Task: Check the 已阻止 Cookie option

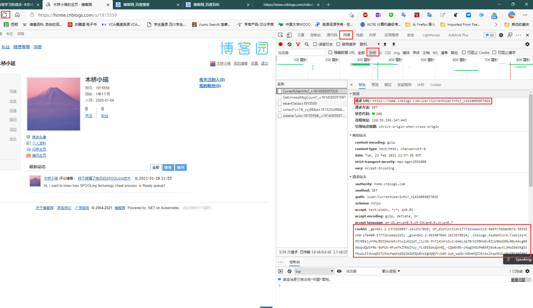Action: coord(464,53)
